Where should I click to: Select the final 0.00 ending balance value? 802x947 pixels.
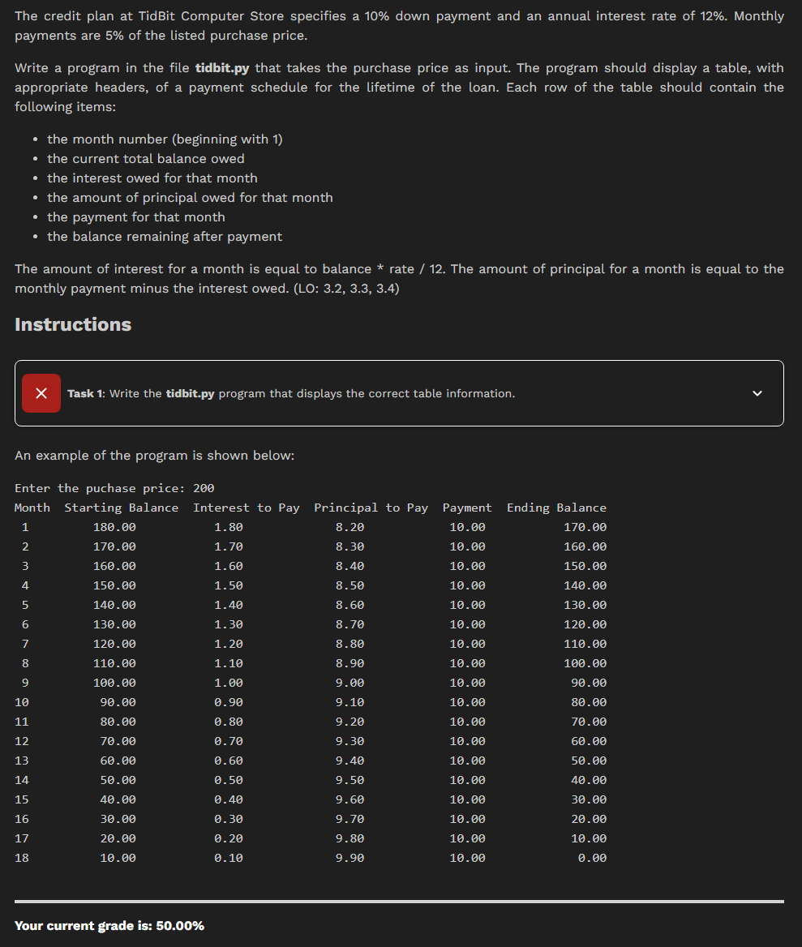coord(593,857)
